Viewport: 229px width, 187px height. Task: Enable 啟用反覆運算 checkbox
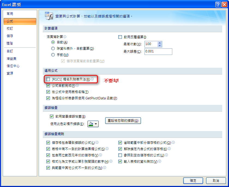point(120,37)
